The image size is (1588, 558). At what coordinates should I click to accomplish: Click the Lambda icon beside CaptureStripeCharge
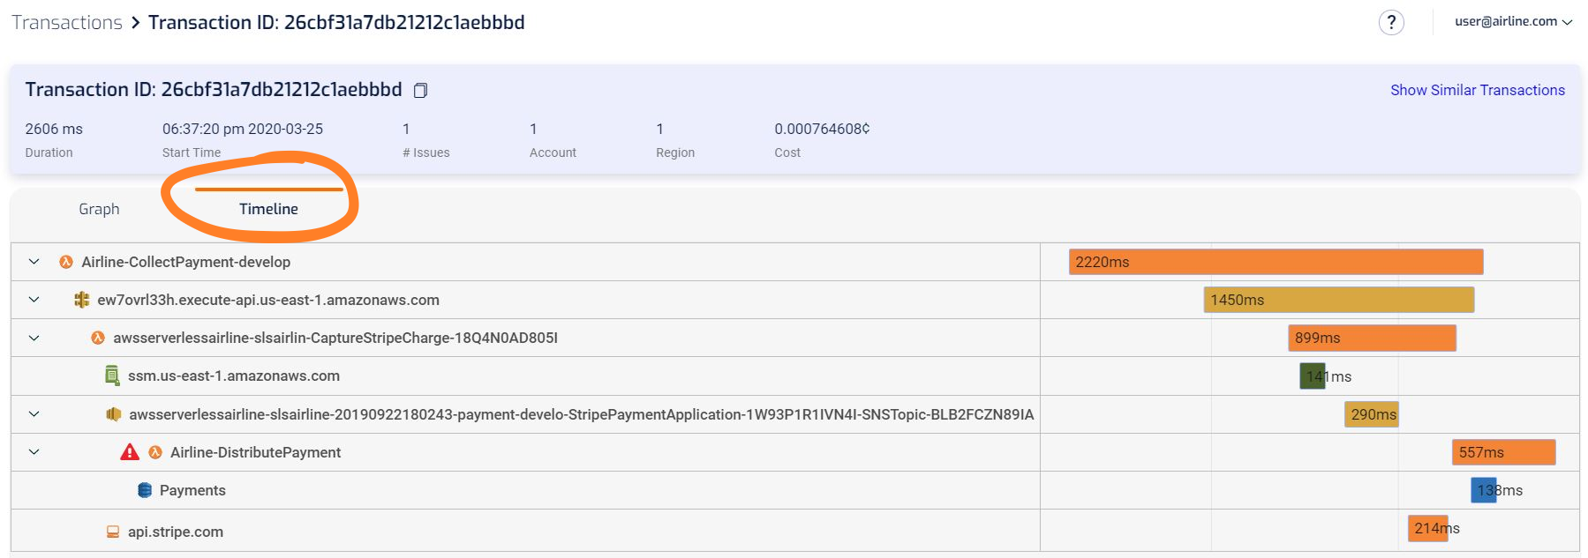pyautogui.click(x=98, y=338)
